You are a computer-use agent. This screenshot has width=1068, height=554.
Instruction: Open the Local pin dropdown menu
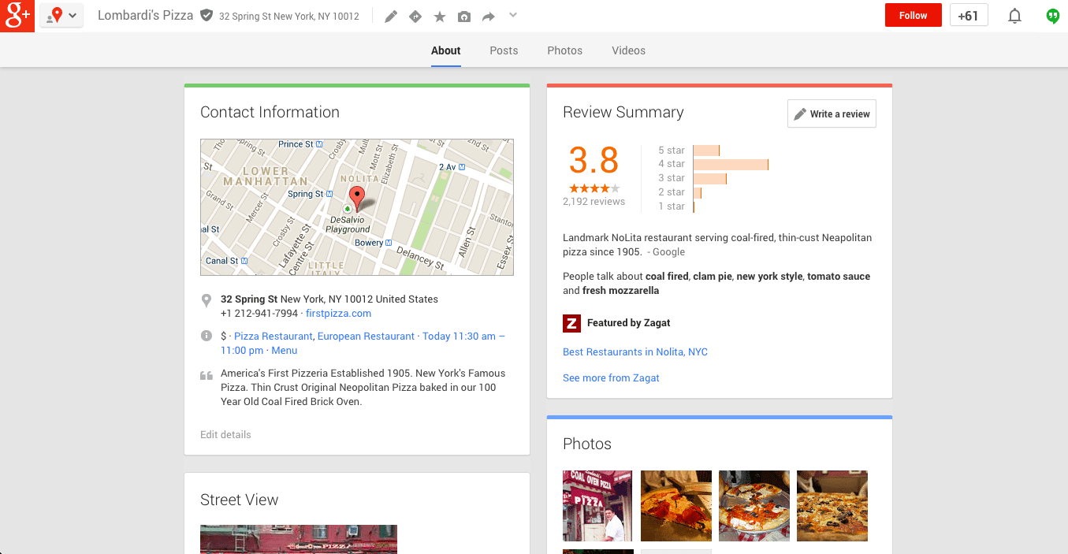pos(61,16)
